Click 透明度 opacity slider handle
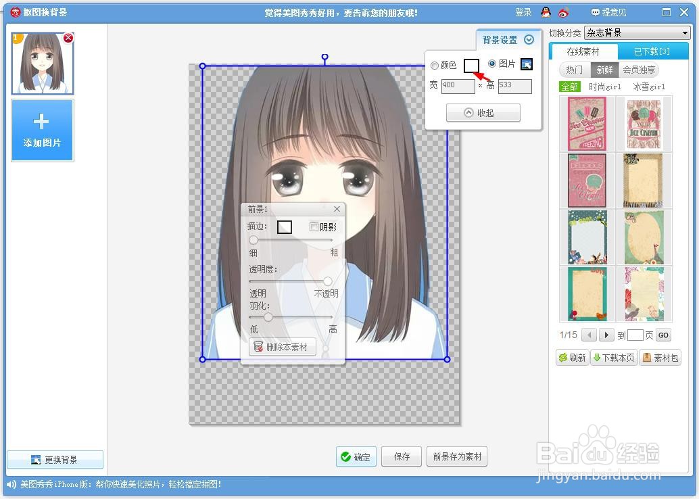 coord(328,281)
